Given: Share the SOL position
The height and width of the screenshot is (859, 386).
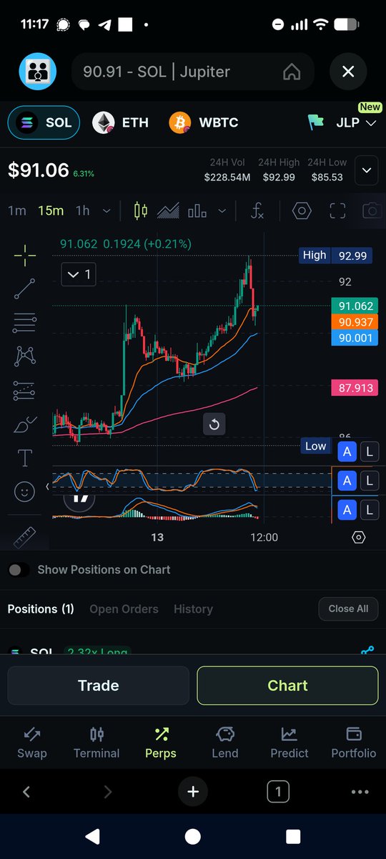Looking at the screenshot, I should coord(367,651).
